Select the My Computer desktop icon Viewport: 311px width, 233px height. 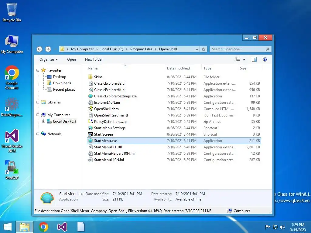[12, 44]
